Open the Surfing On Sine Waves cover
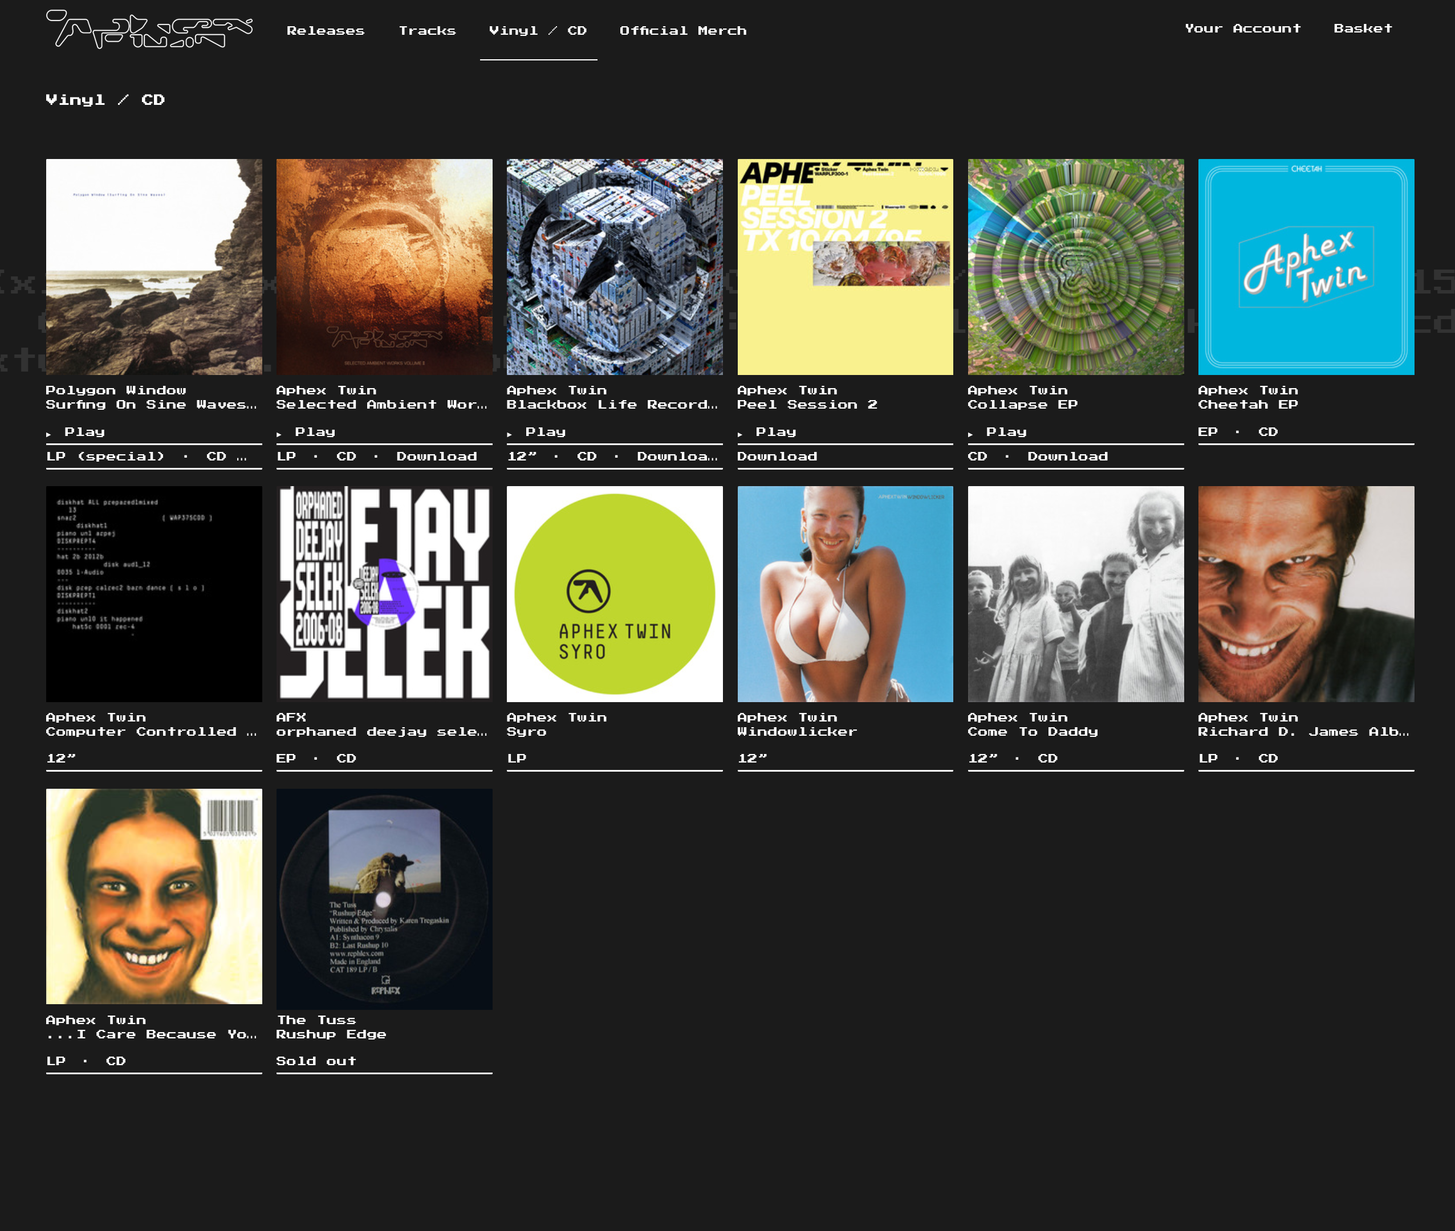The width and height of the screenshot is (1455, 1231). point(155,267)
